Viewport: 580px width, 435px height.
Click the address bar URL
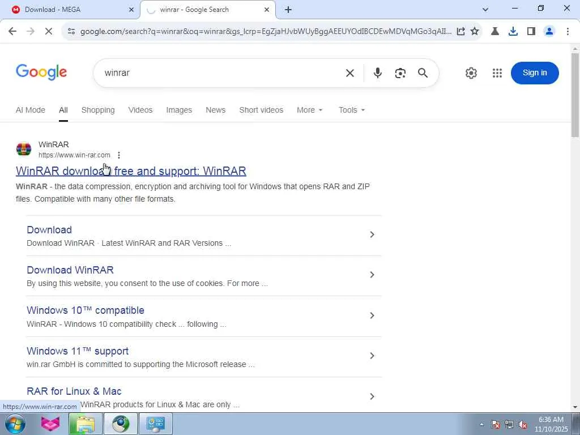point(266,32)
